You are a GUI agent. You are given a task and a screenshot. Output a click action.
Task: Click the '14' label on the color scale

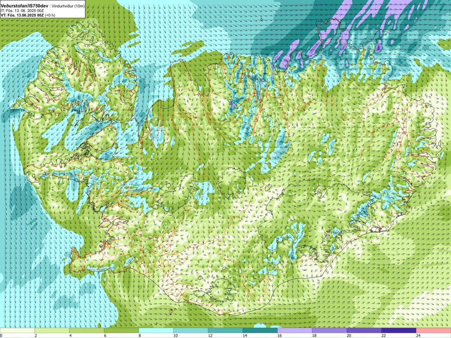(245, 336)
